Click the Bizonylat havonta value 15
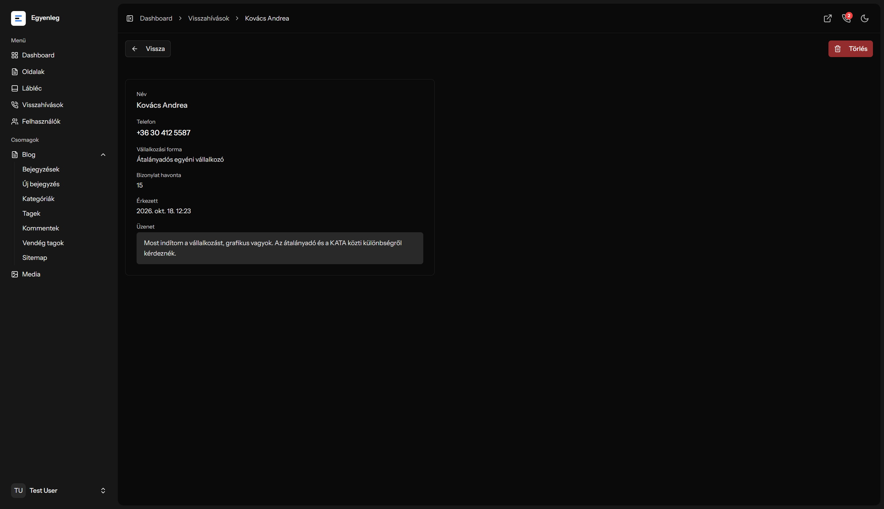Viewport: 884px width, 509px height. pos(140,185)
